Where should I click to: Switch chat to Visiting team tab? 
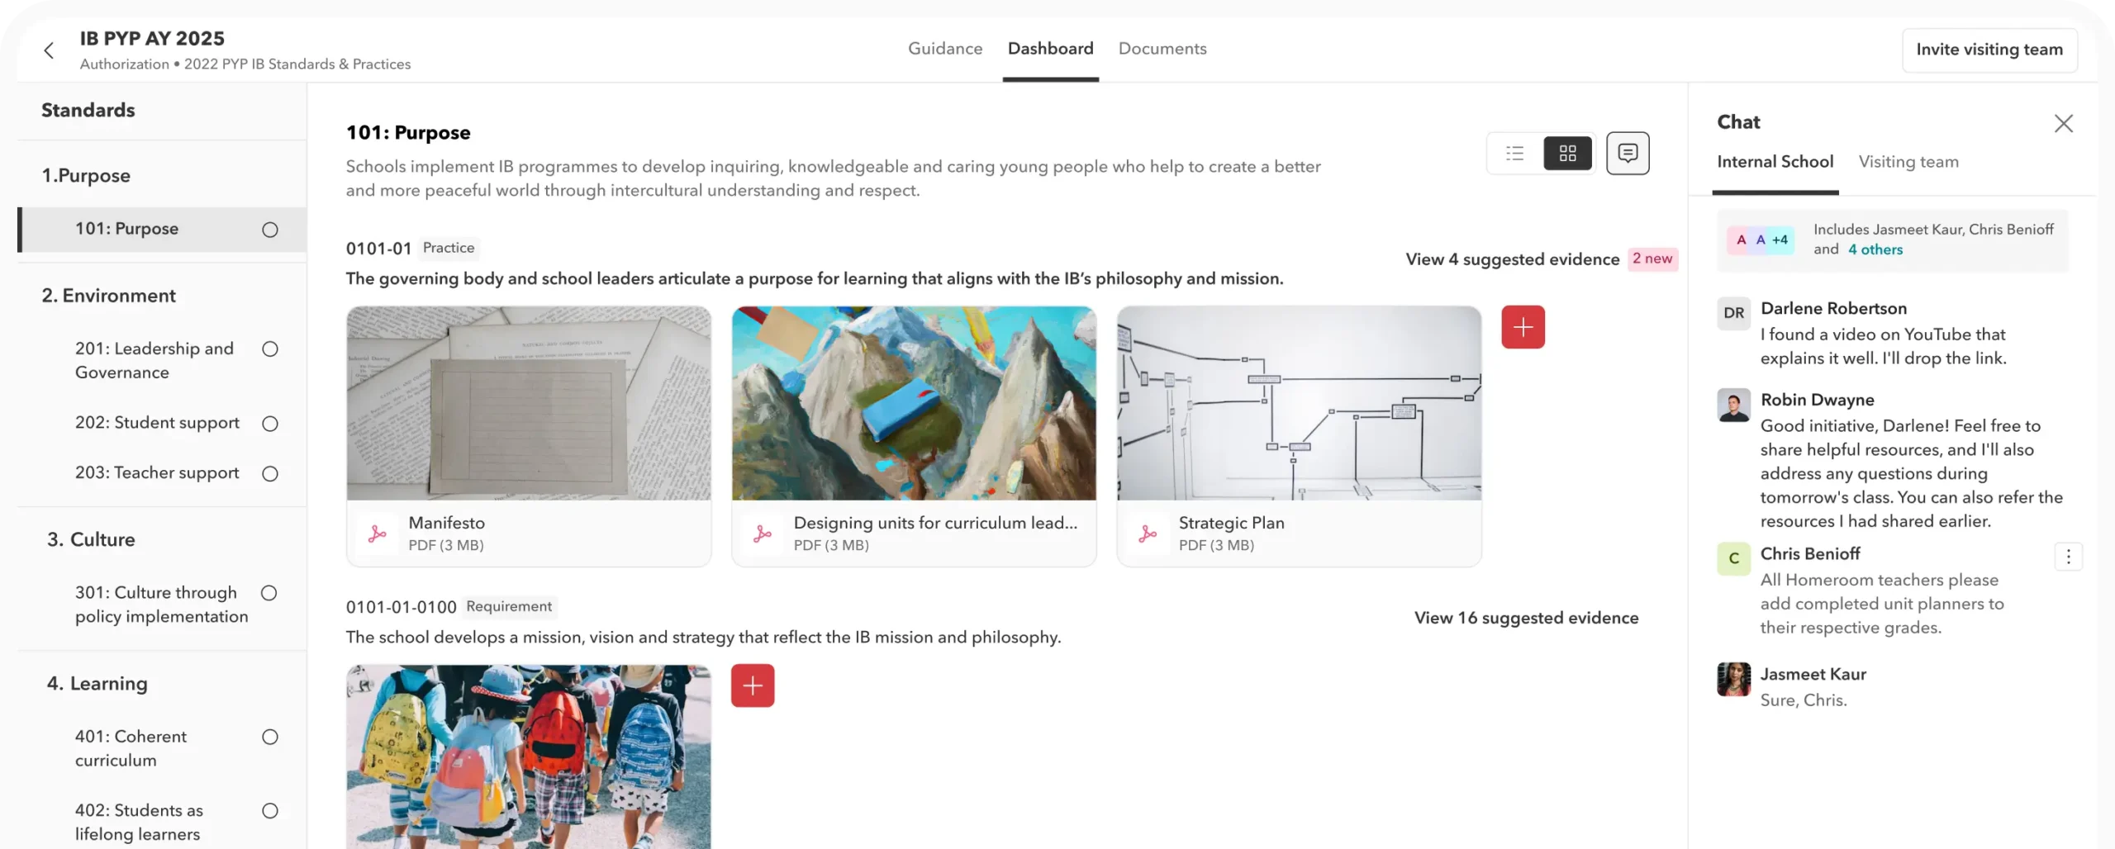click(x=1908, y=162)
